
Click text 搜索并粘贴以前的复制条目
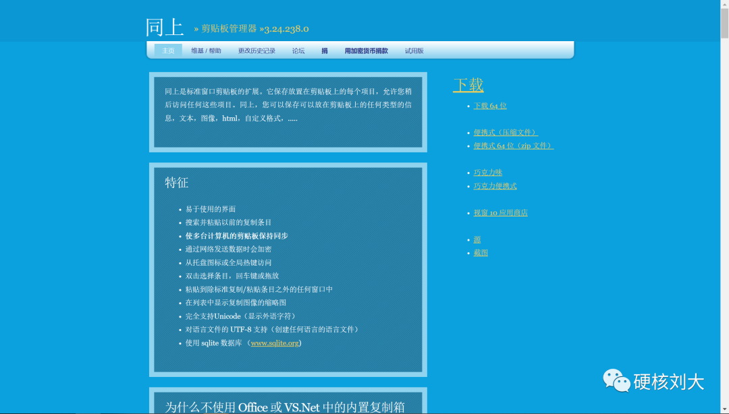(228, 223)
